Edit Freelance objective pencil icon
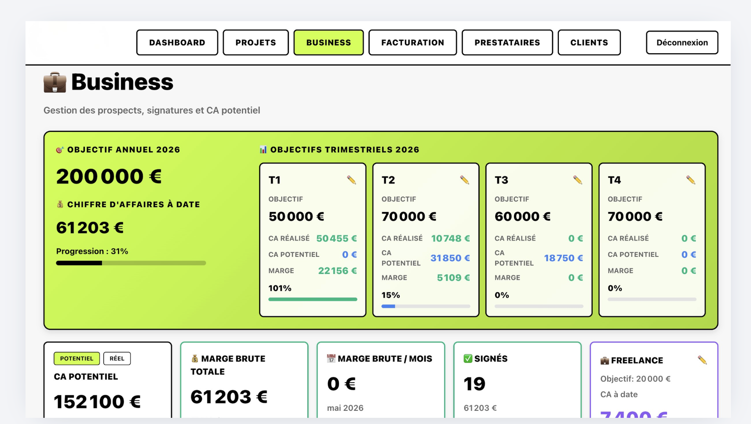The width and height of the screenshot is (751, 424). click(x=702, y=360)
